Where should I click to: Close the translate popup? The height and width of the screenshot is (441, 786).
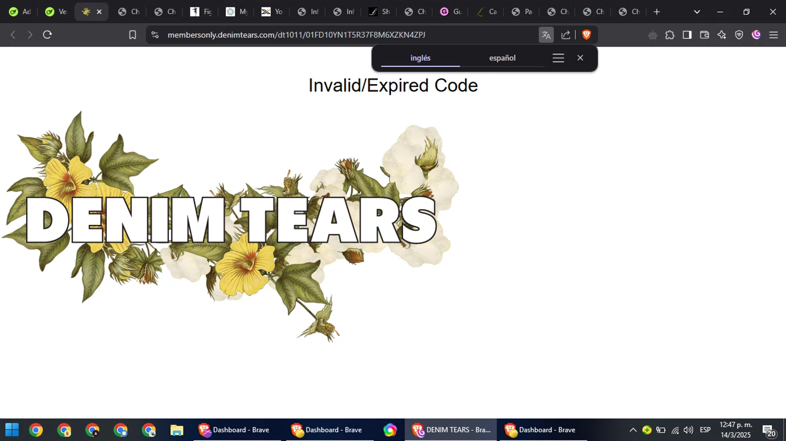580,58
